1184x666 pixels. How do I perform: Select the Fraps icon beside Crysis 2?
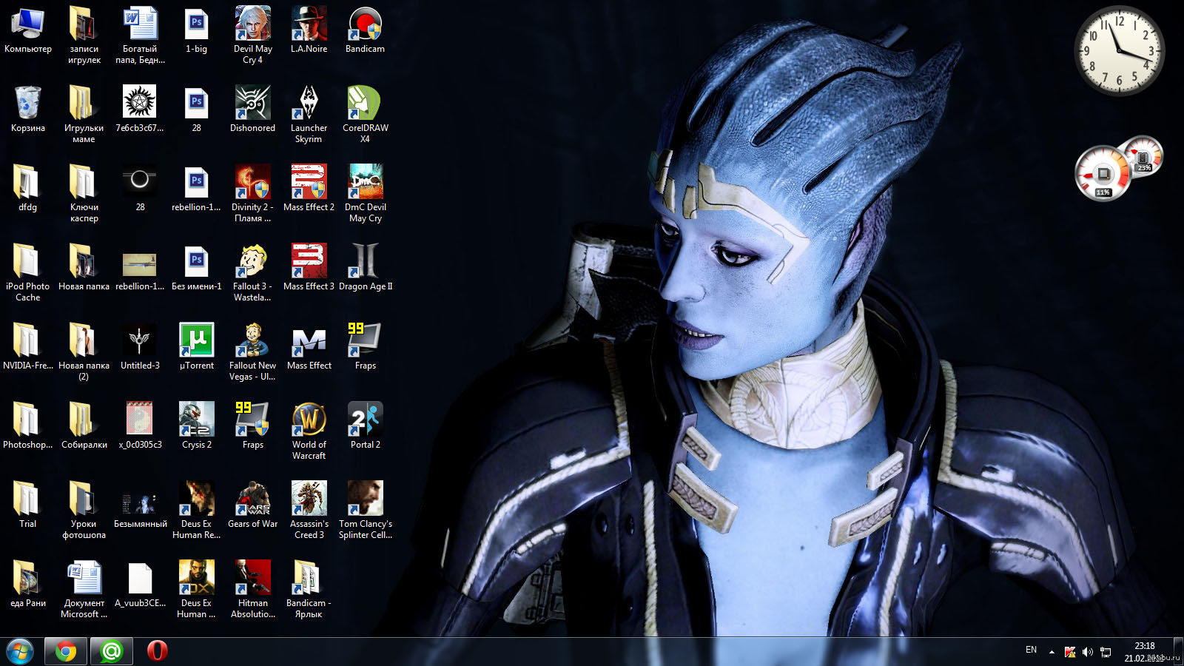coord(253,427)
